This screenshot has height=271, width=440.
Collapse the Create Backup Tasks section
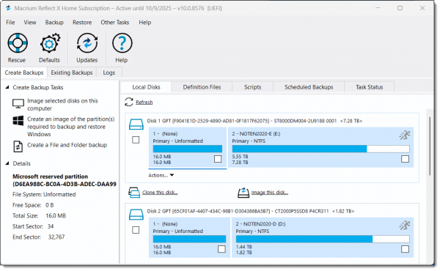(7, 87)
